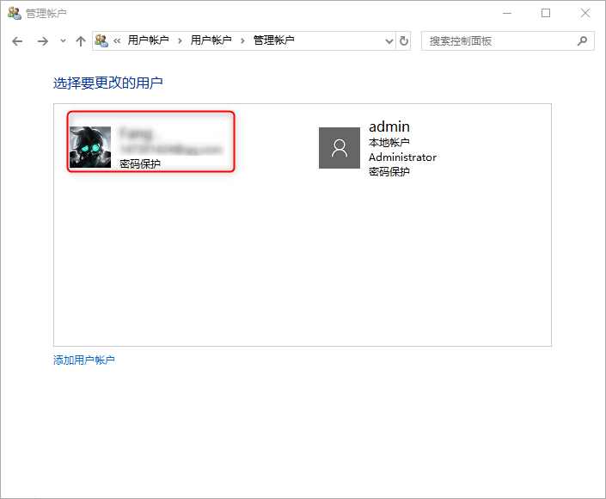Viewport: 606px width, 499px height.
Task: Click 密码保护 under admin account
Action: (389, 172)
